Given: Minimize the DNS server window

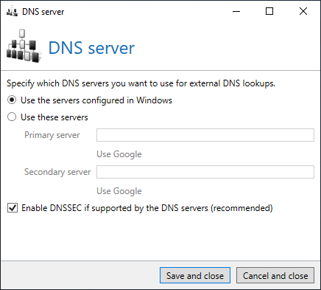Looking at the screenshot, I should pyautogui.click(x=236, y=11).
